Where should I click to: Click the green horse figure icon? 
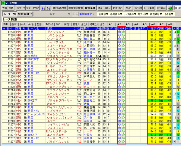[x=170, y=8]
